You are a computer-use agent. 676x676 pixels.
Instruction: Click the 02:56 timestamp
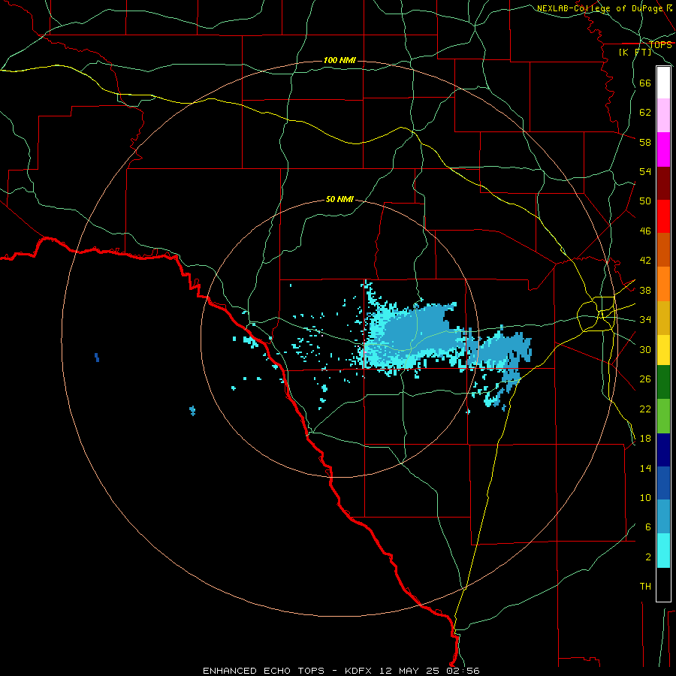coord(463,671)
